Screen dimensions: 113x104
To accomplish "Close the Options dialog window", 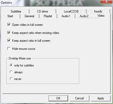I will point(106,2).
